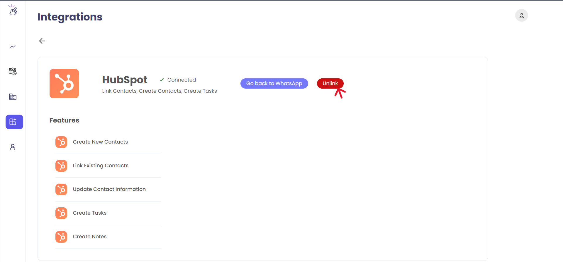Click the Integrations page heading

70,17
